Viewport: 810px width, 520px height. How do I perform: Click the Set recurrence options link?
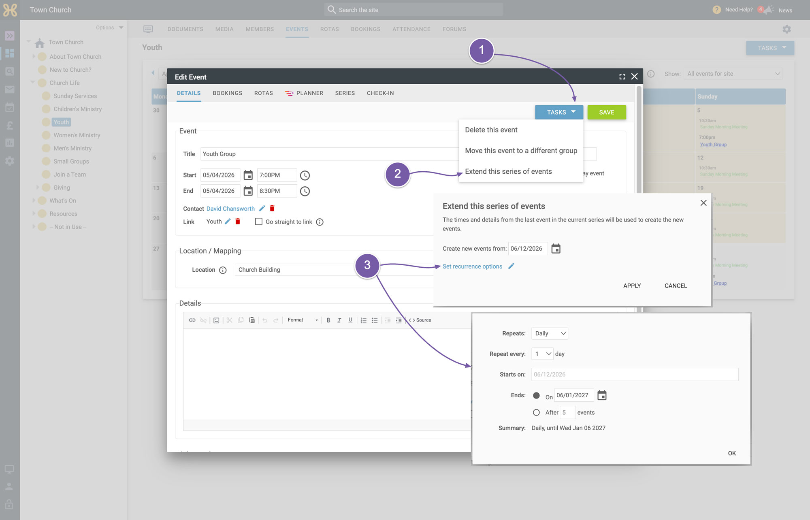472,266
